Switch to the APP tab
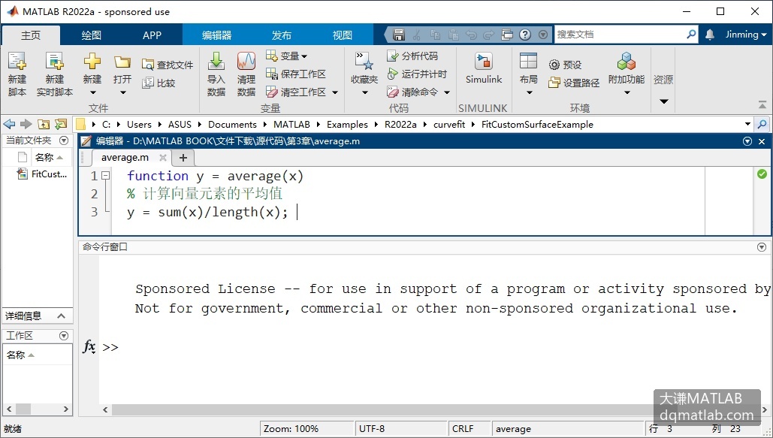 152,35
